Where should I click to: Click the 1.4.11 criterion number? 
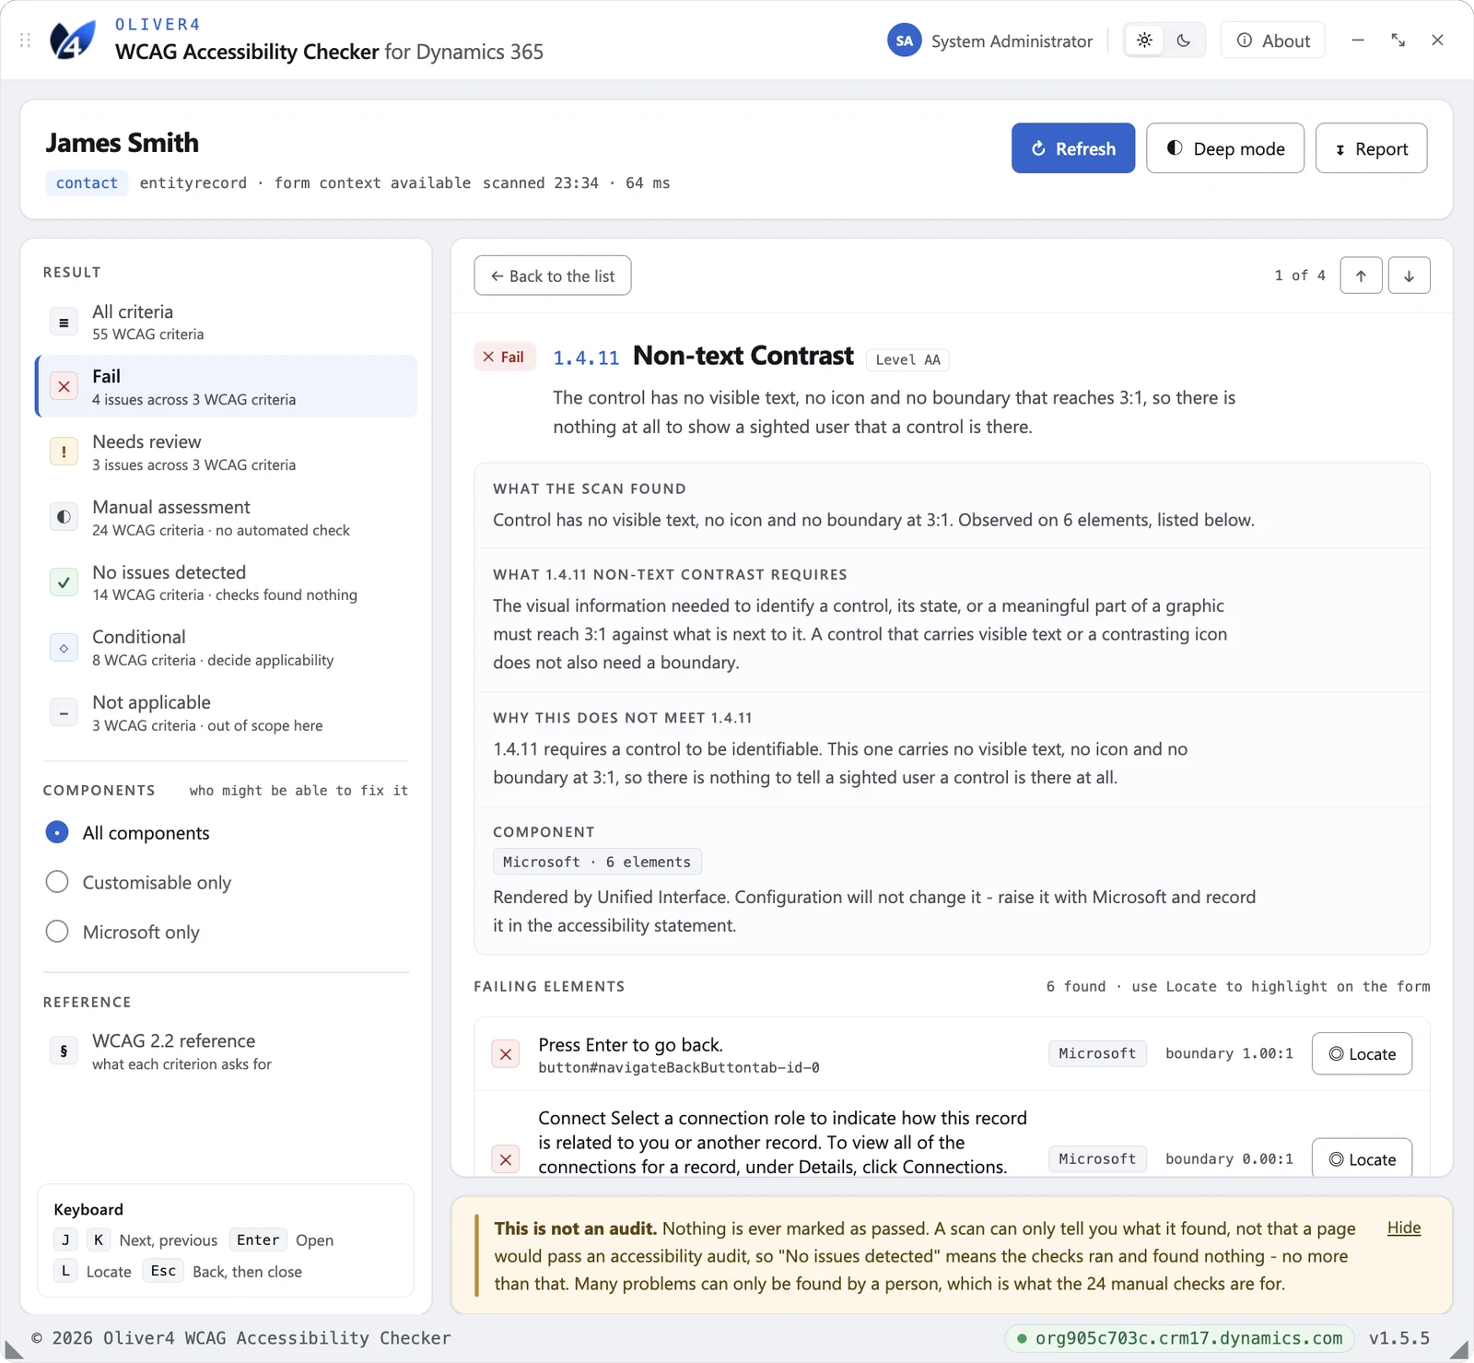[x=586, y=358]
